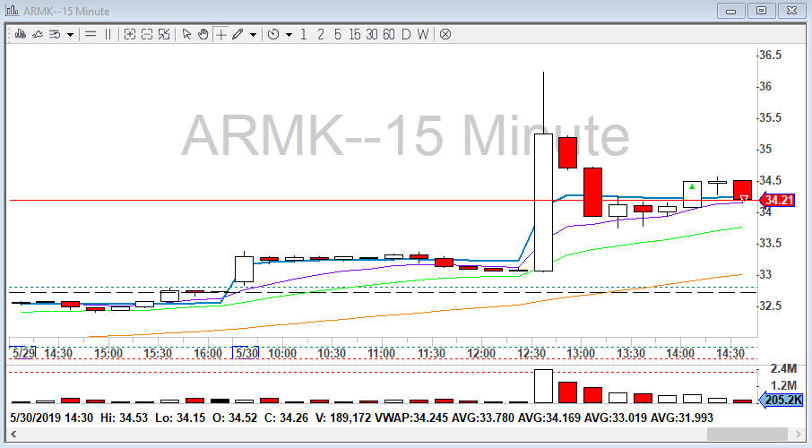Select the pencil drawing tool
812x448 pixels.
click(238, 34)
